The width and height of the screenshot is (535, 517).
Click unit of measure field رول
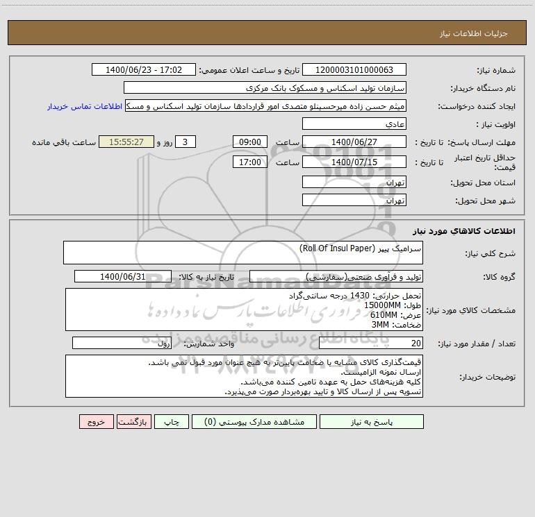pos(122,343)
